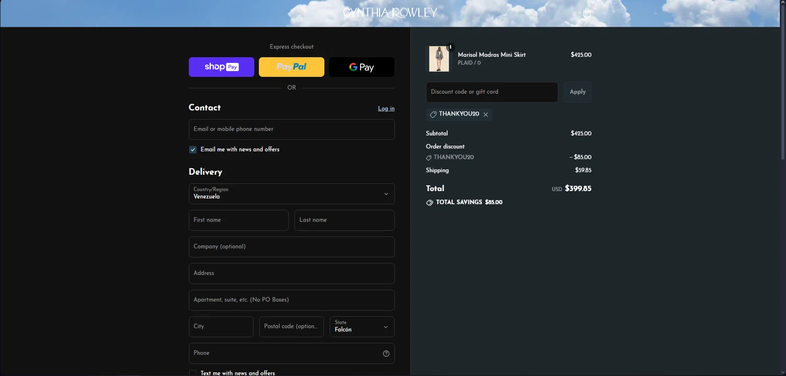Click the PLAID / 0 variant text
786x376 pixels.
pyautogui.click(x=469, y=63)
